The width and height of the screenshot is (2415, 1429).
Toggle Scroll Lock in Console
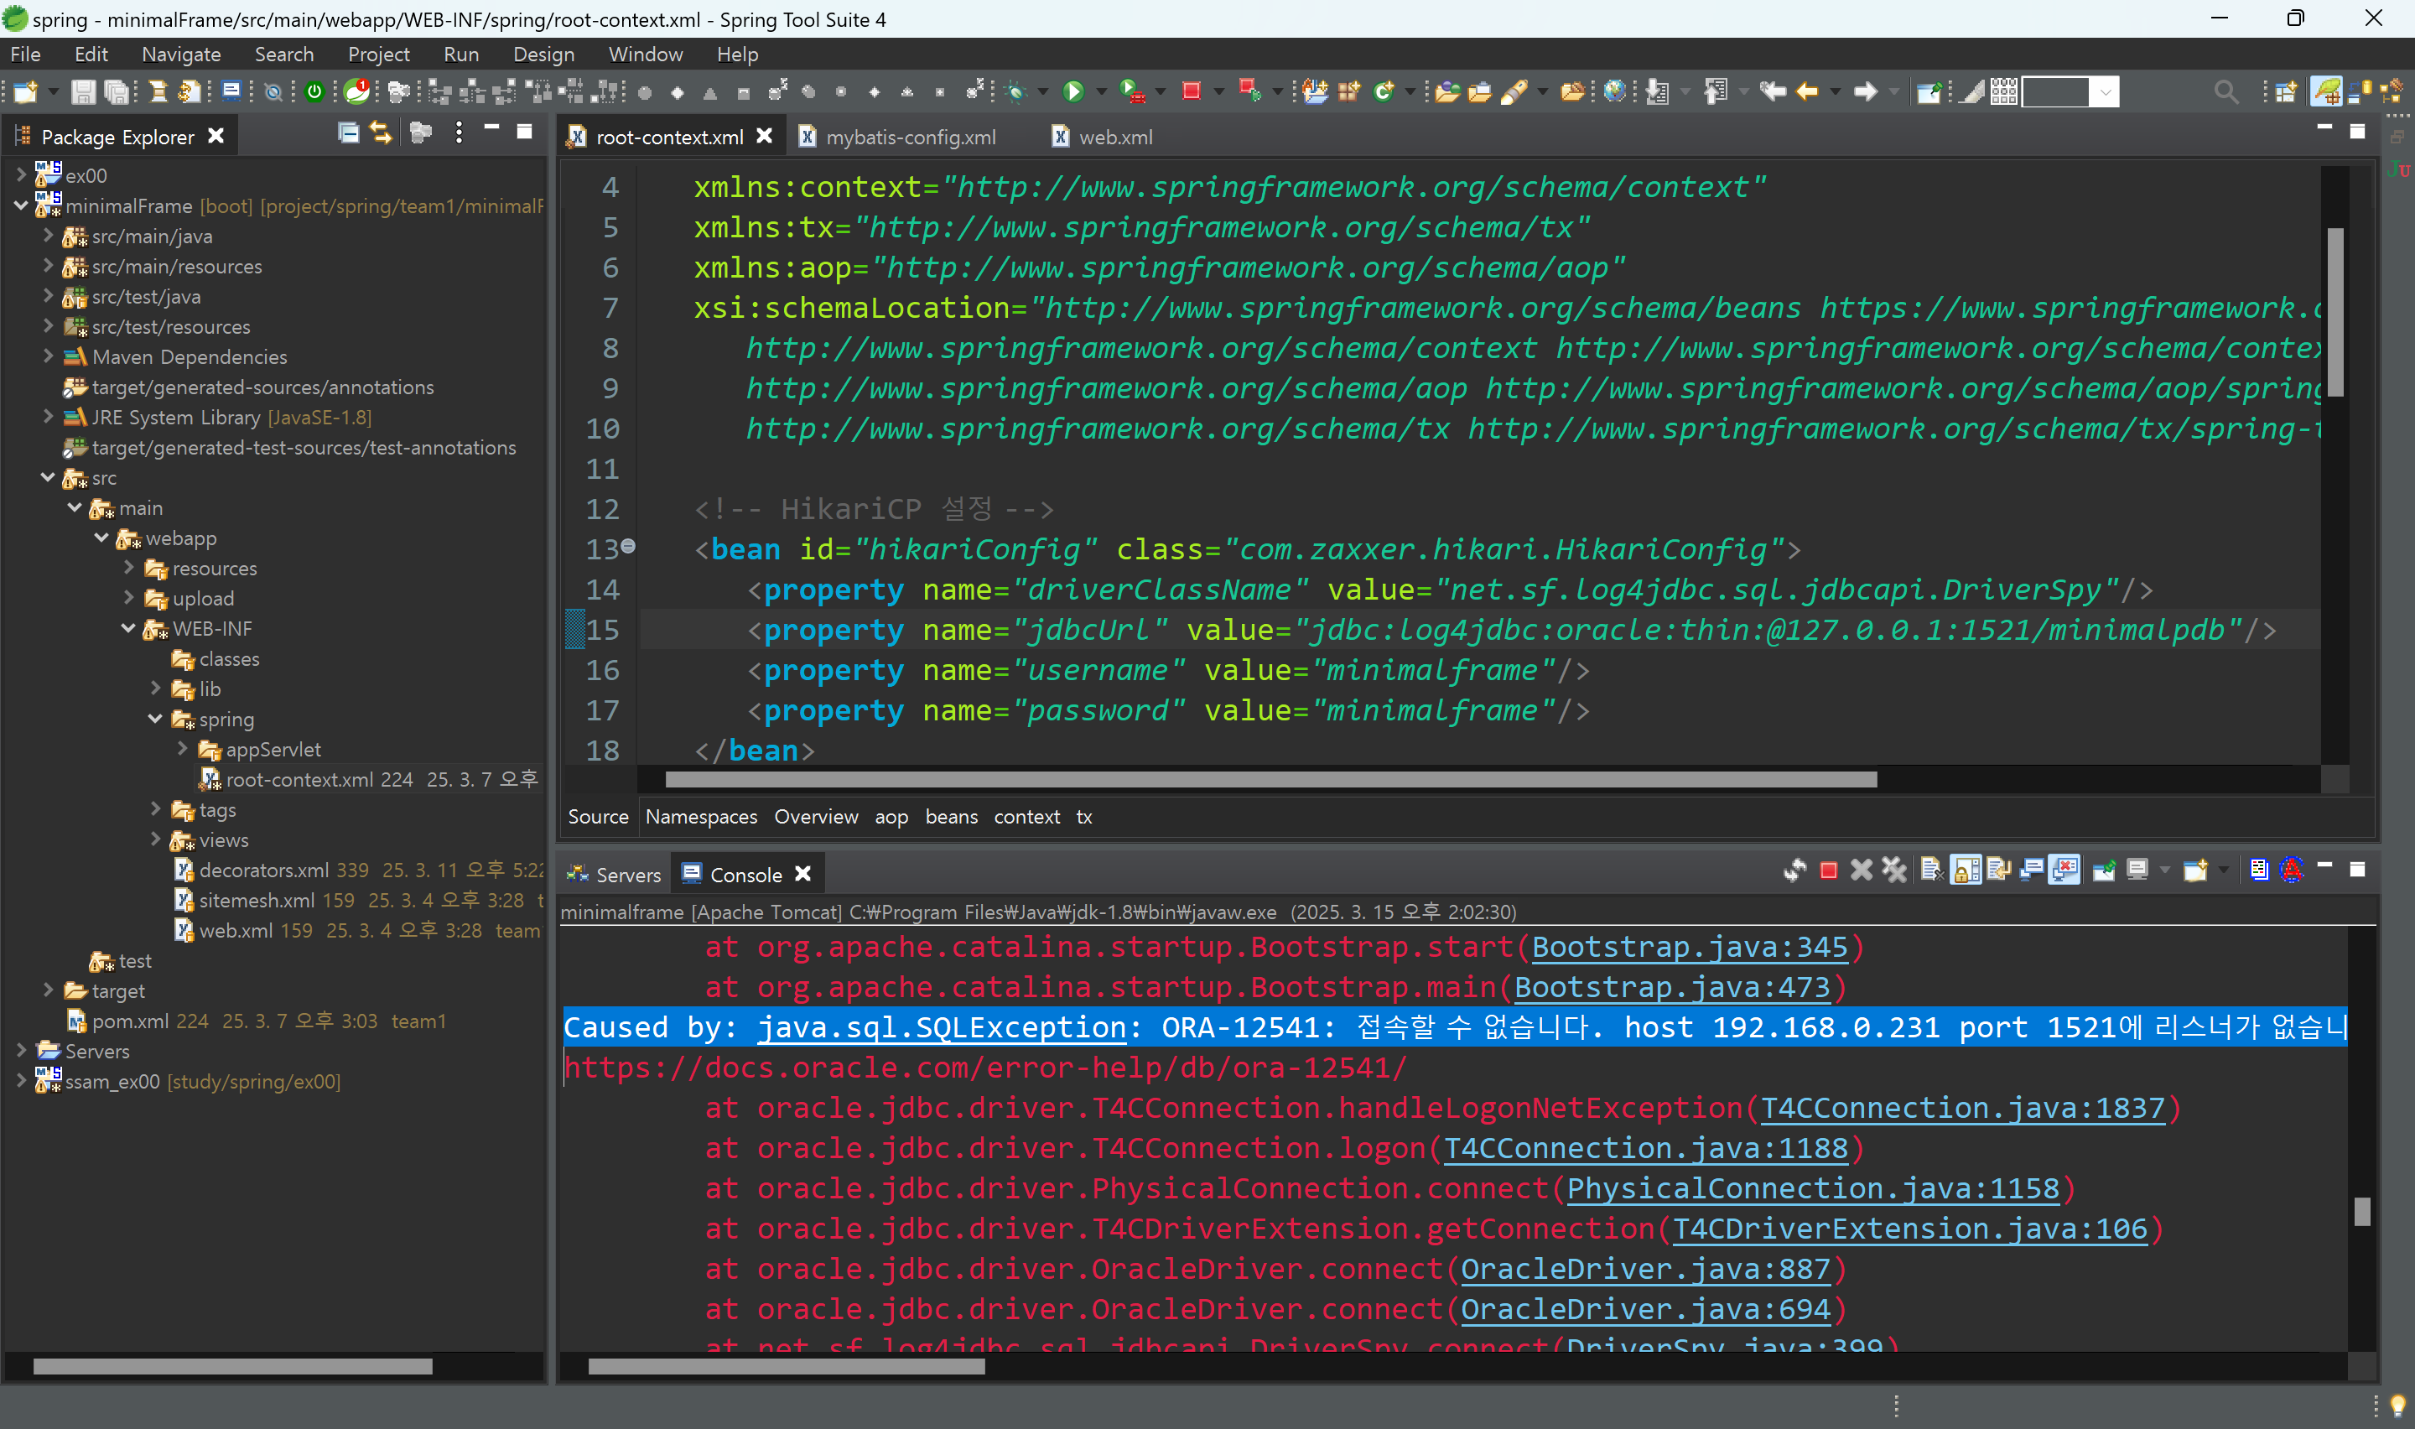pyautogui.click(x=1966, y=870)
